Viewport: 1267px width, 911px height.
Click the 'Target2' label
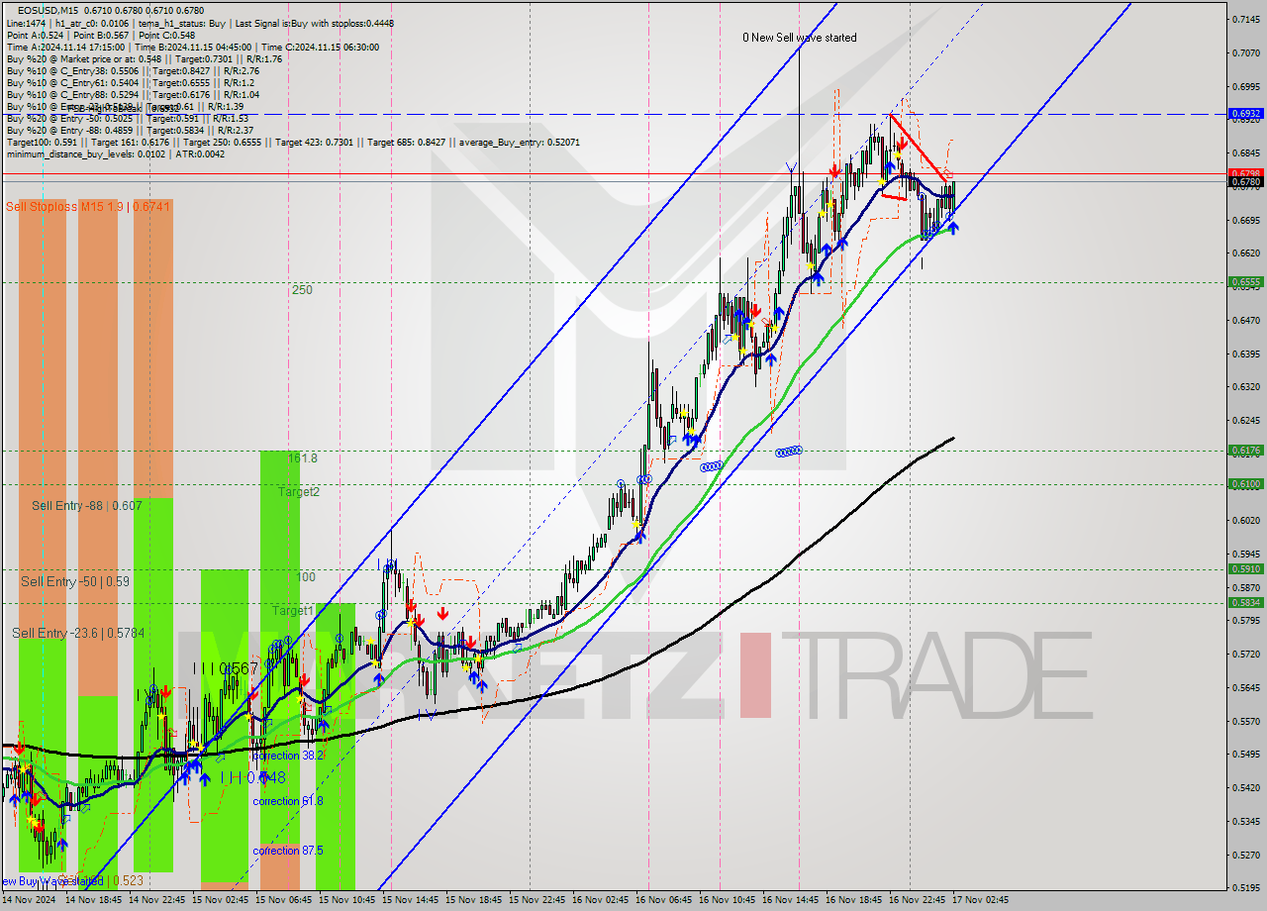click(298, 492)
